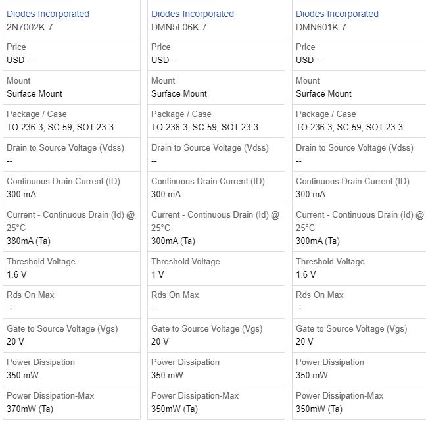This screenshot has width=426, height=423.
Task: Click the DMN601K-7 part number
Action: pos(321,27)
